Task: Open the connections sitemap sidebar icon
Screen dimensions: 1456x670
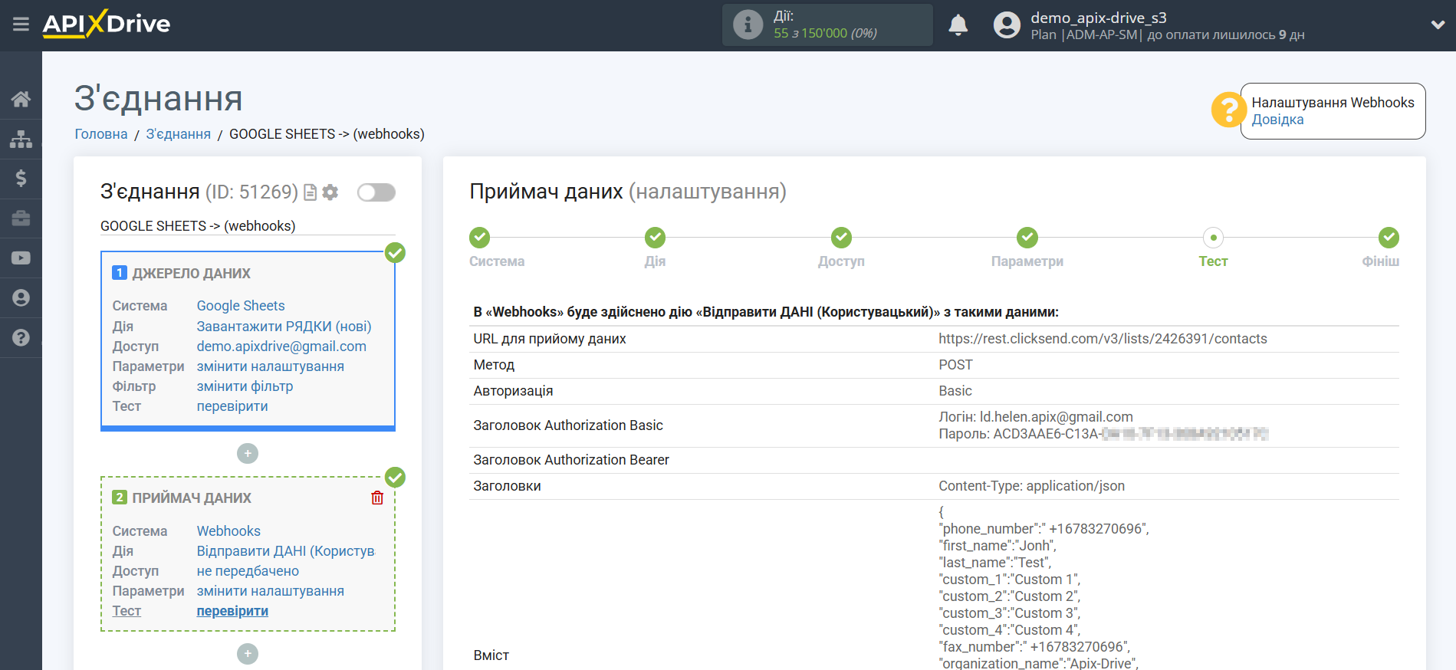Action: 21,139
